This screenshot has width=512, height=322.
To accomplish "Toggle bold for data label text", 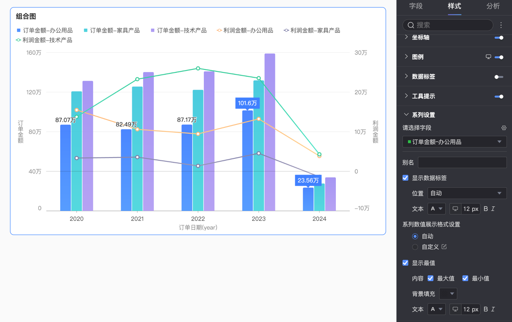I will point(486,209).
